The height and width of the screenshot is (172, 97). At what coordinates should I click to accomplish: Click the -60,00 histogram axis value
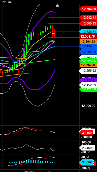(86, 168)
